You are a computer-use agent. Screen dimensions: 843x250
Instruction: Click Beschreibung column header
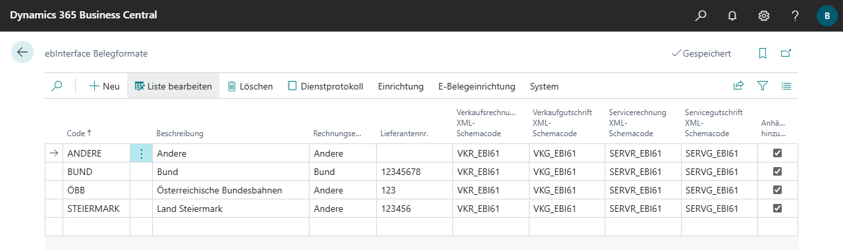coord(180,134)
